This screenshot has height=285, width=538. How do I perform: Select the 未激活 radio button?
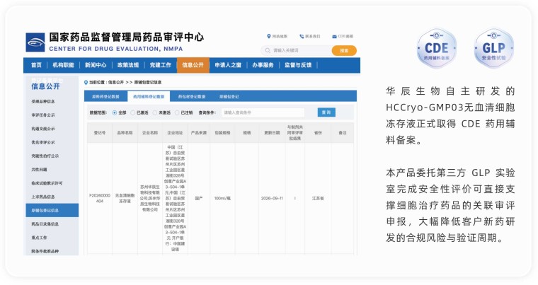pyautogui.click(x=155, y=112)
